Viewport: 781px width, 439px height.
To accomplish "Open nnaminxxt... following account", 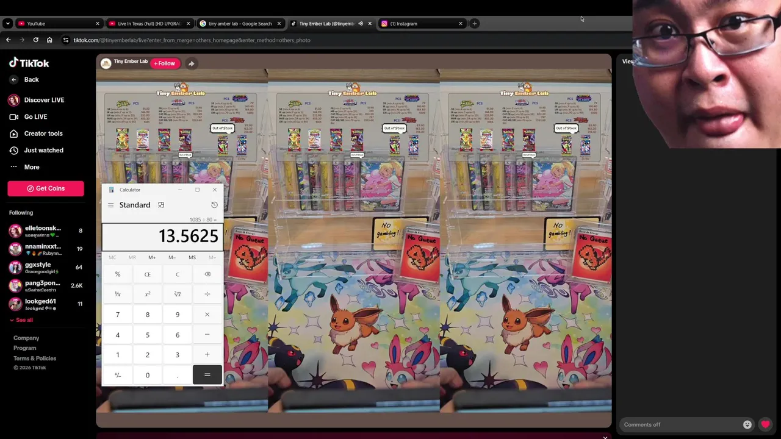I will [46, 249].
